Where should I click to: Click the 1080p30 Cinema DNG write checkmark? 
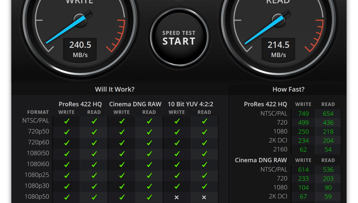pyautogui.click(x=122, y=186)
